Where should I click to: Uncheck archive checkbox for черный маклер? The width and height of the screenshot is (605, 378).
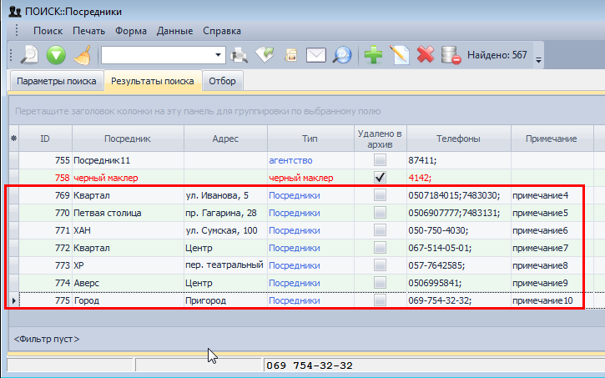point(380,177)
